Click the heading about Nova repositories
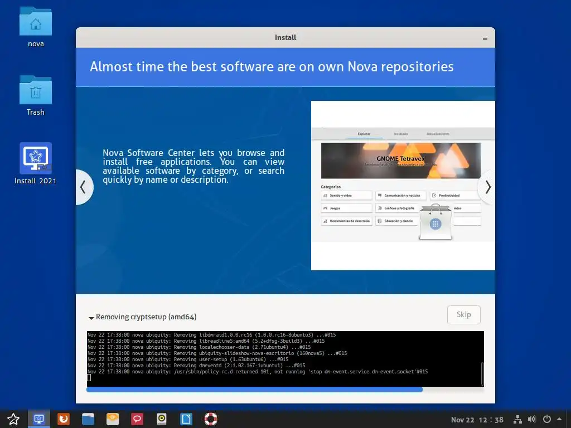The width and height of the screenshot is (571, 428). pos(272,67)
